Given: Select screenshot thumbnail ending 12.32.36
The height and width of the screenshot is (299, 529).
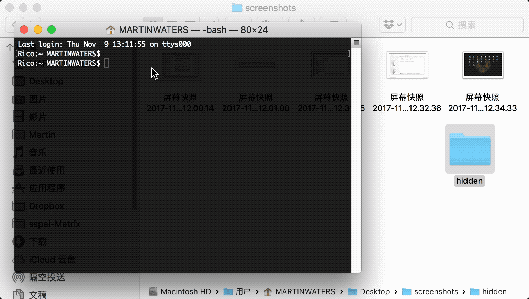Looking at the screenshot, I should pos(407,65).
